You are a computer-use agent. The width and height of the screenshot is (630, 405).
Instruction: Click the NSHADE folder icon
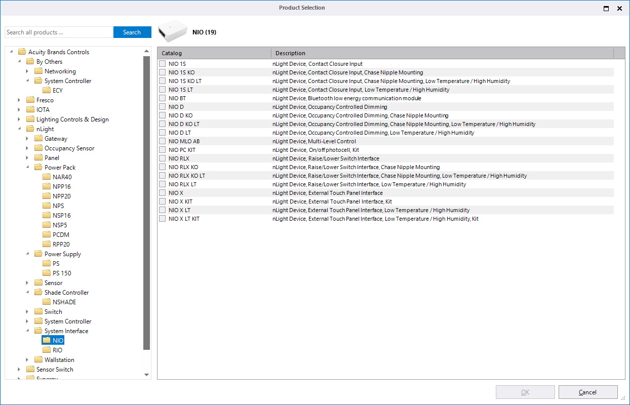click(47, 302)
